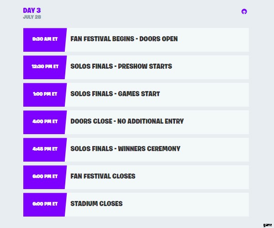
Task: Open the Stadium Closes event title
Action: click(x=96, y=204)
